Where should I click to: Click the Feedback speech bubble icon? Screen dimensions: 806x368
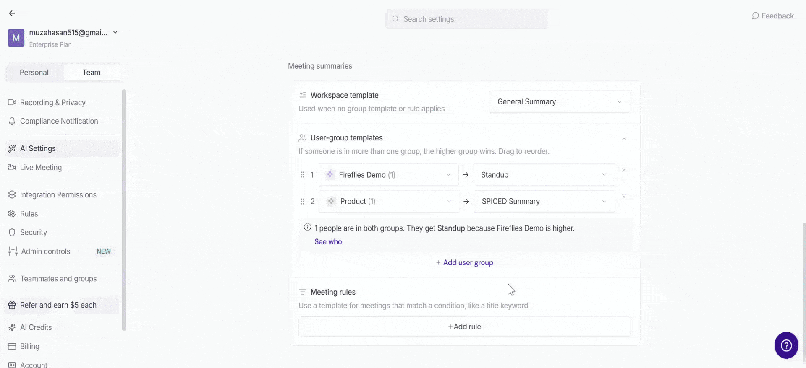pyautogui.click(x=755, y=16)
